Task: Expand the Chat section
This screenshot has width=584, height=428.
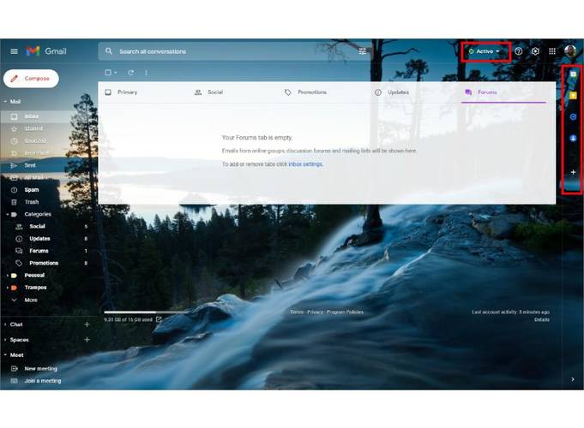Action: 5,324
